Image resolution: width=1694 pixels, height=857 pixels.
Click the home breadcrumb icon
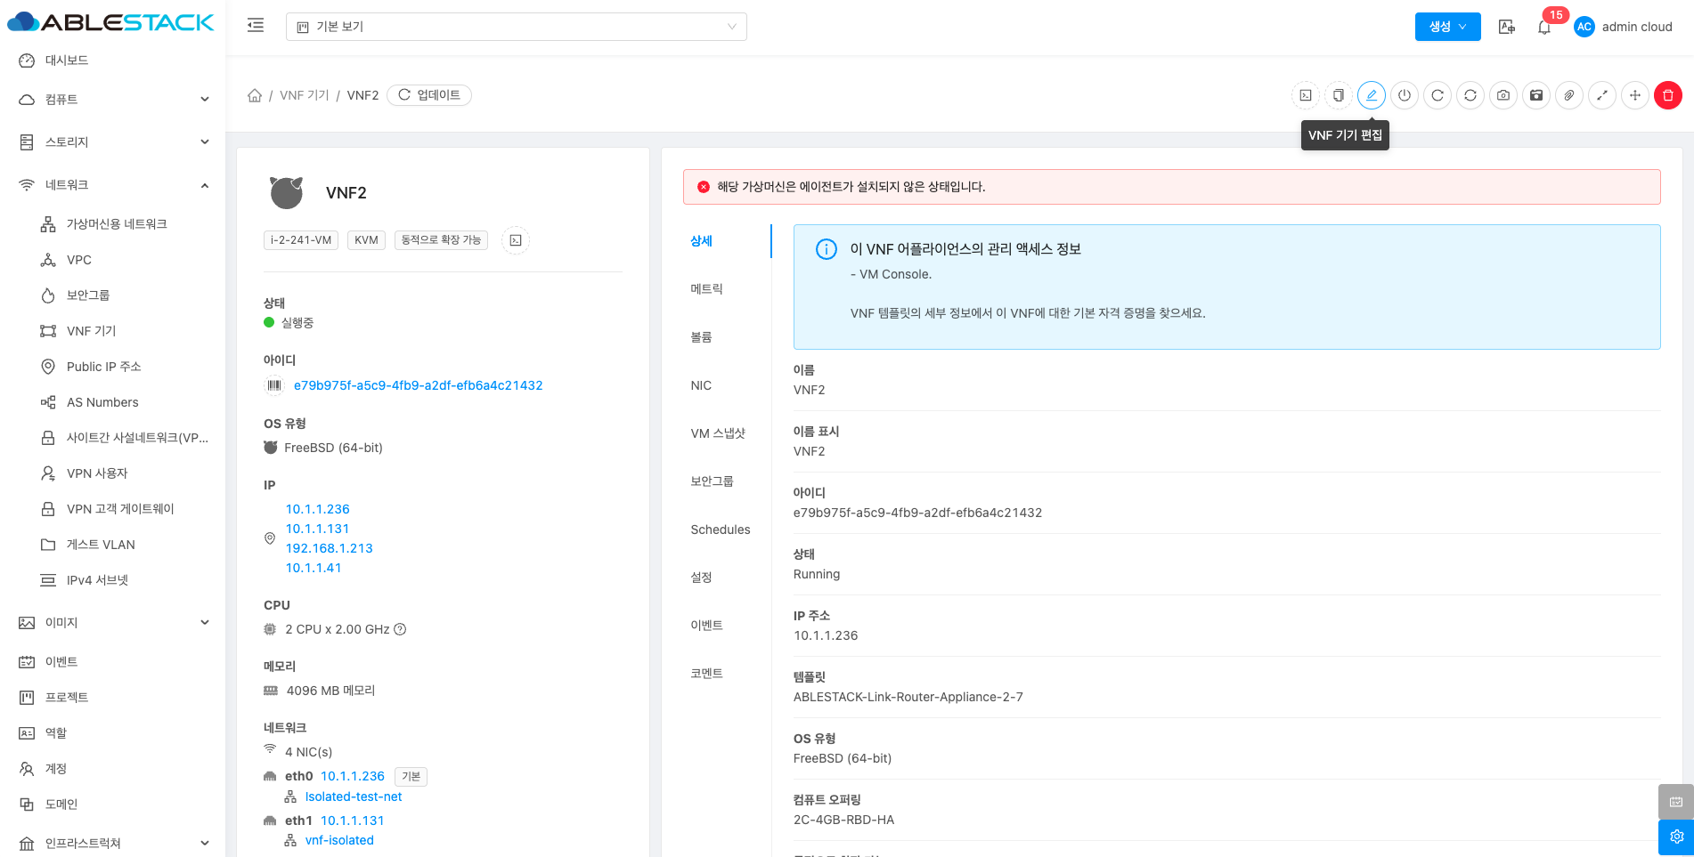[x=255, y=95]
